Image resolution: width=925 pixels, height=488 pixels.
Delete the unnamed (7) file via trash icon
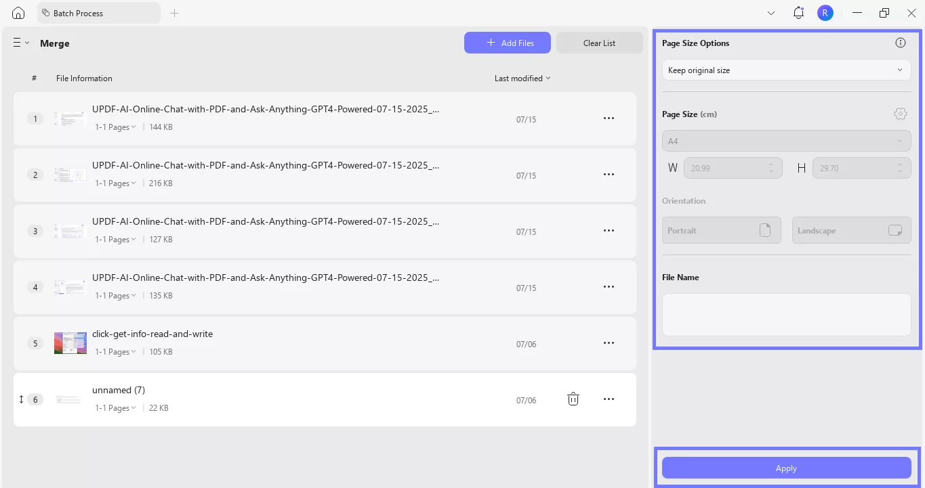point(573,399)
